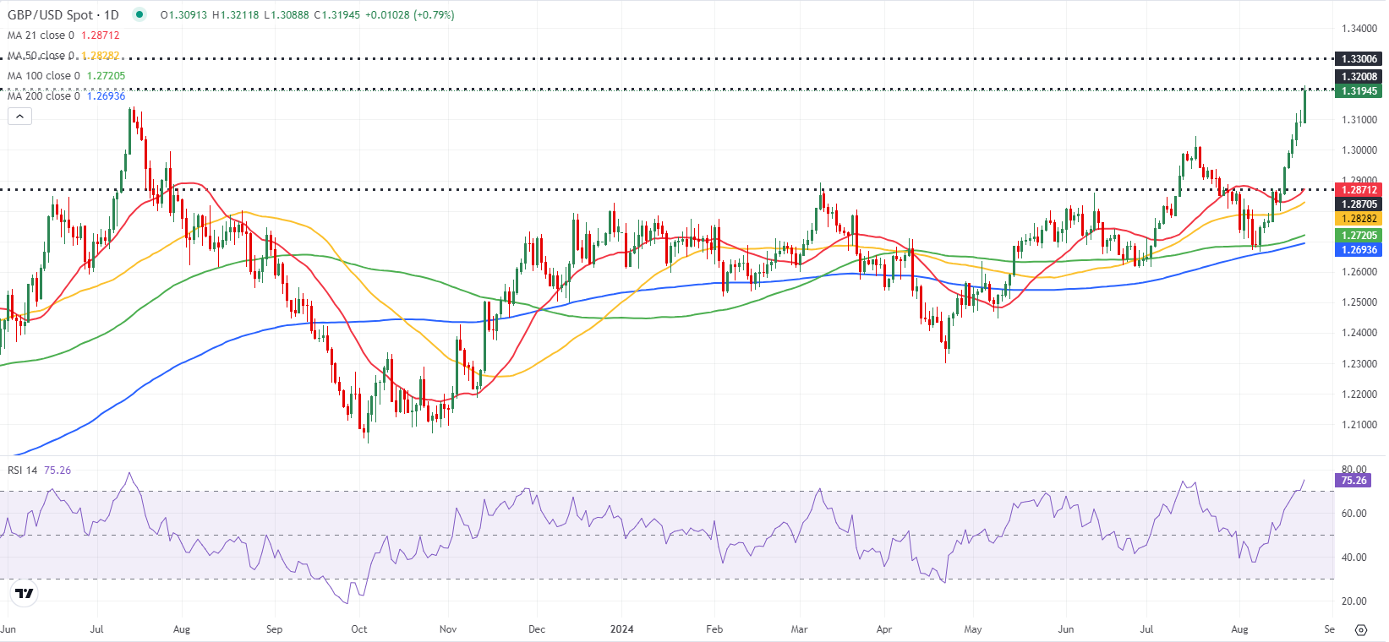Select the MA 200 close legend
This screenshot has width=1389, height=642.
66,96
